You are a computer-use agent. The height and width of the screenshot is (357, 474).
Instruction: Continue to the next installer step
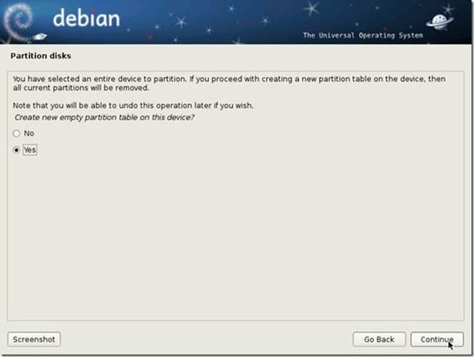coord(437,339)
